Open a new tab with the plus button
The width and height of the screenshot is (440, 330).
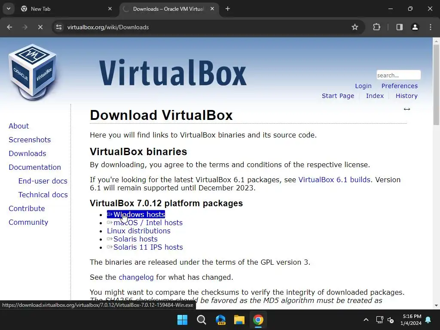(x=228, y=9)
